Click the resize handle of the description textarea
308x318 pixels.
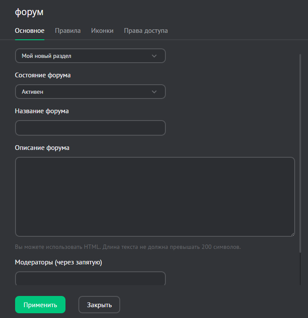click(x=292, y=234)
